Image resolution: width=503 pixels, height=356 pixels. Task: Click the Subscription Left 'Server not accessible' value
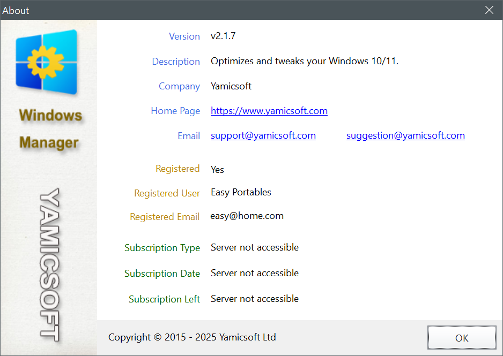(x=255, y=298)
